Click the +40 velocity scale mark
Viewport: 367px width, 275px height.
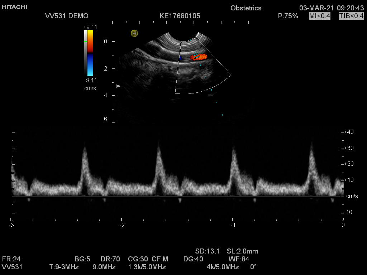click(348, 132)
